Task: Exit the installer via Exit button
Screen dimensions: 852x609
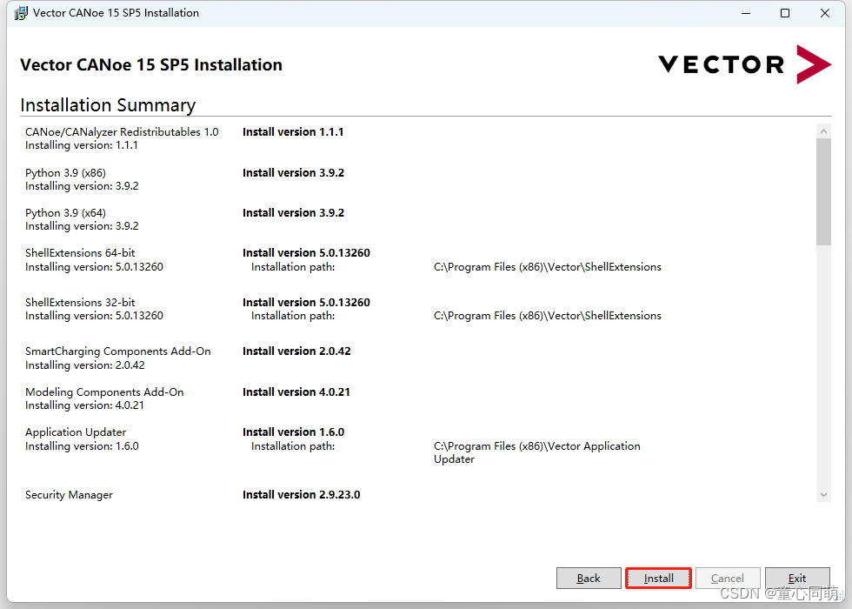Action: pos(797,578)
